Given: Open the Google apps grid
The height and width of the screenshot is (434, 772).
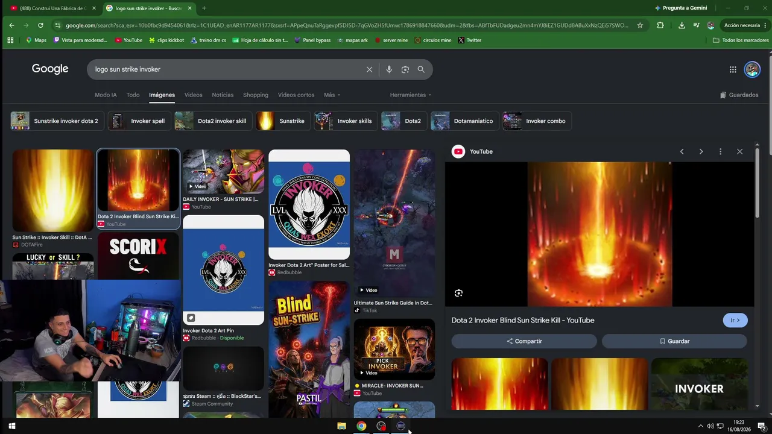Looking at the screenshot, I should pos(733,69).
